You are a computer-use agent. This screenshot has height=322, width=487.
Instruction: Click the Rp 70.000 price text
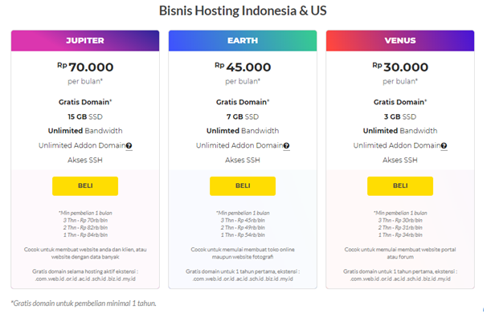pyautogui.click(x=85, y=67)
